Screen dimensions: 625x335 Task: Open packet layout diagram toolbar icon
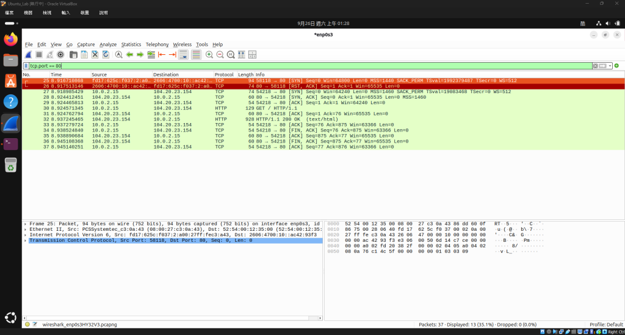click(252, 54)
